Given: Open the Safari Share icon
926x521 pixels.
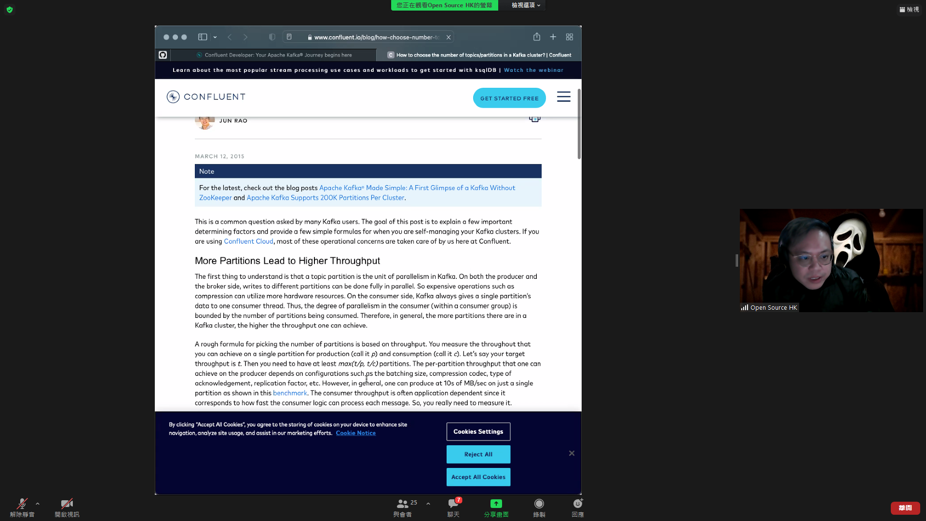Looking at the screenshot, I should (537, 37).
